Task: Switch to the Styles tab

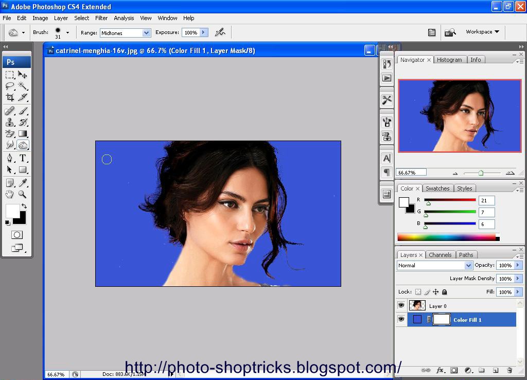Action: (465, 188)
